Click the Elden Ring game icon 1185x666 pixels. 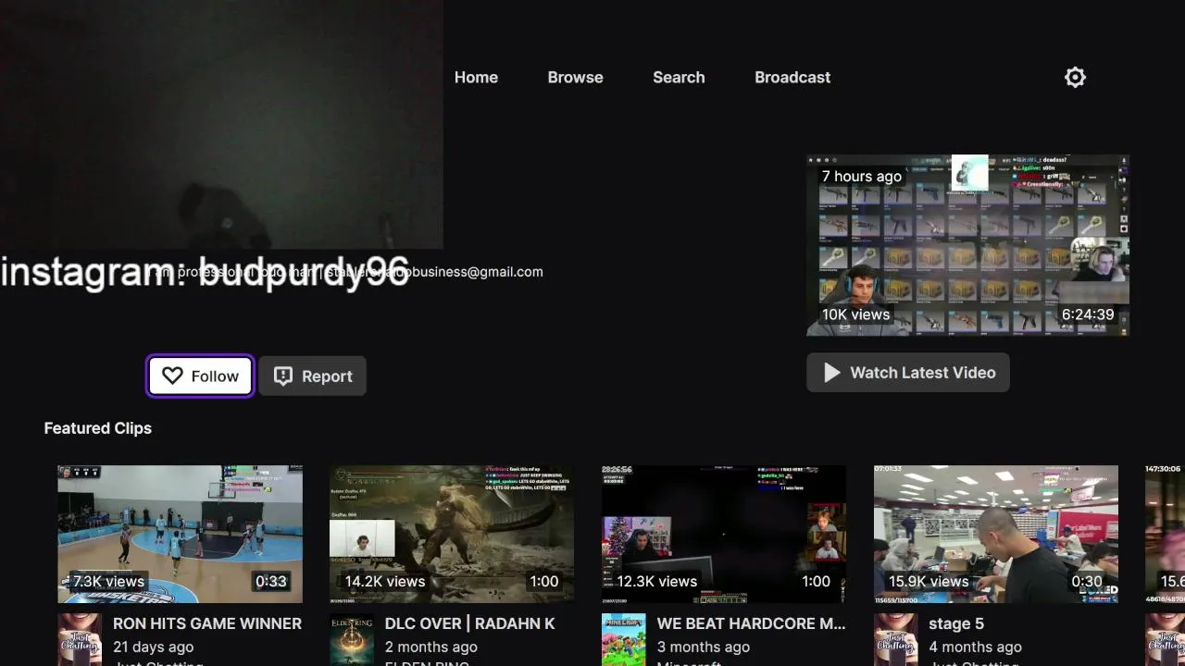pyautogui.click(x=352, y=639)
